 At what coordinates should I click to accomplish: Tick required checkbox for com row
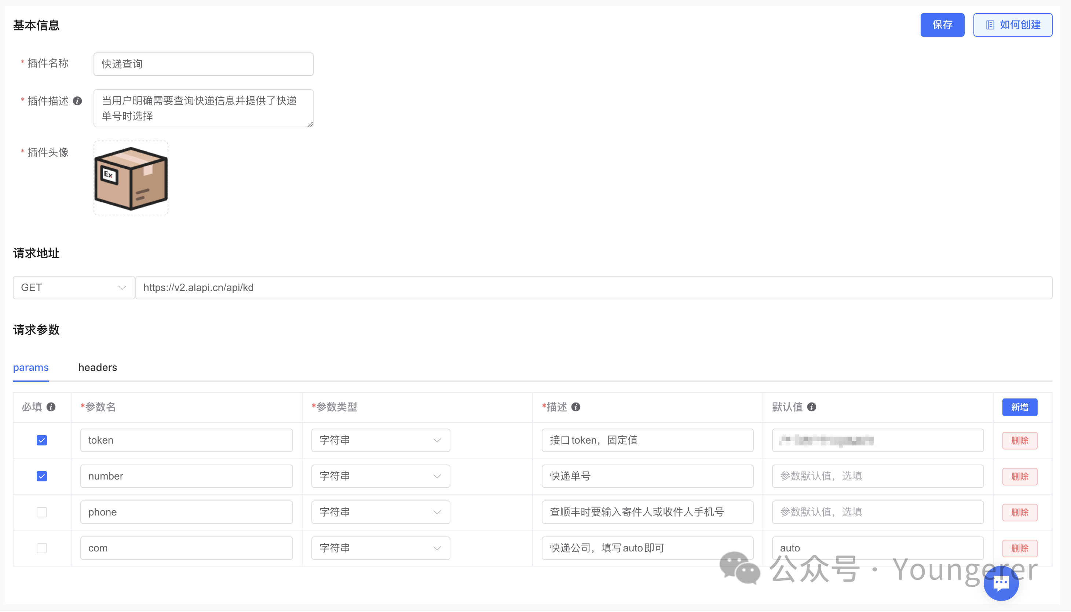point(41,548)
